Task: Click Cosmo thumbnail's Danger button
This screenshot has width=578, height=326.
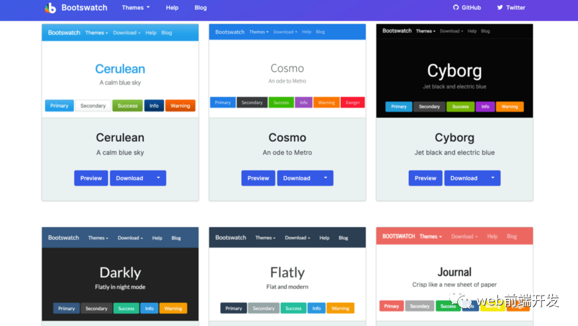Action: [x=353, y=103]
